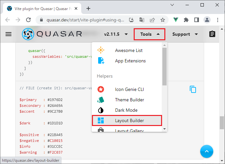Click page scrollbar up arrow

coord(222,29)
